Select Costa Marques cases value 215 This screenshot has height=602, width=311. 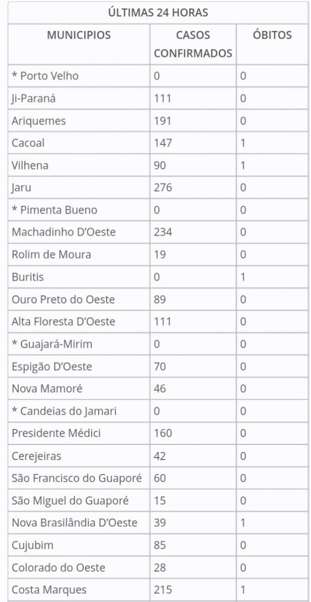[x=163, y=590]
